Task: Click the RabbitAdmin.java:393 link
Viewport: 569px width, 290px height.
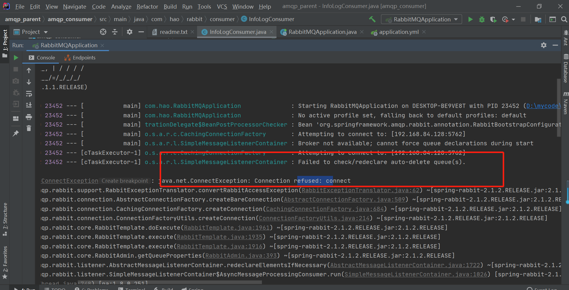Action: [x=241, y=256]
